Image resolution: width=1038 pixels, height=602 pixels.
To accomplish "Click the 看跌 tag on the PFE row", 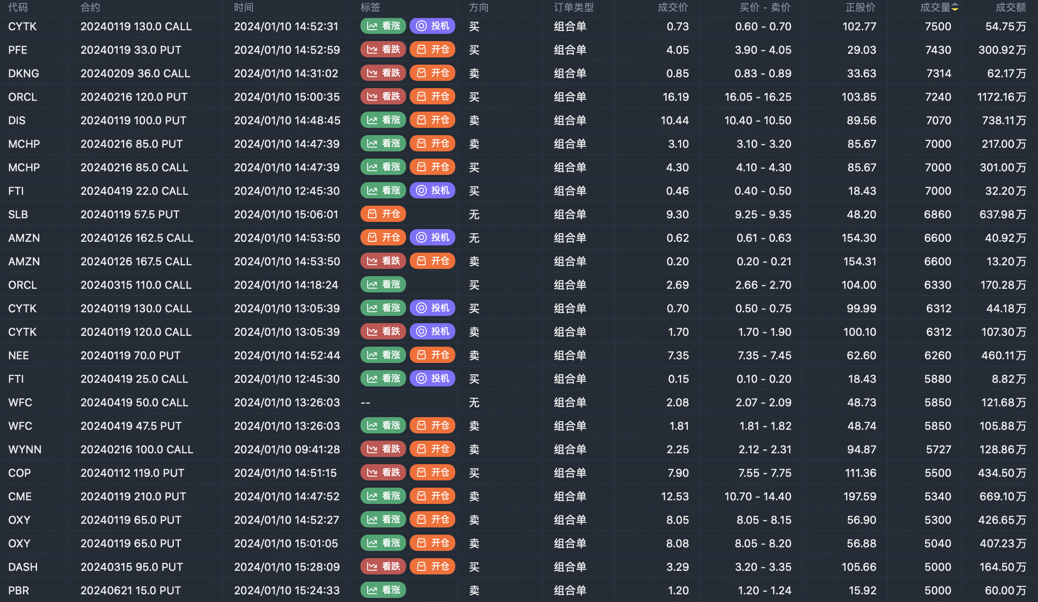I will [x=383, y=49].
